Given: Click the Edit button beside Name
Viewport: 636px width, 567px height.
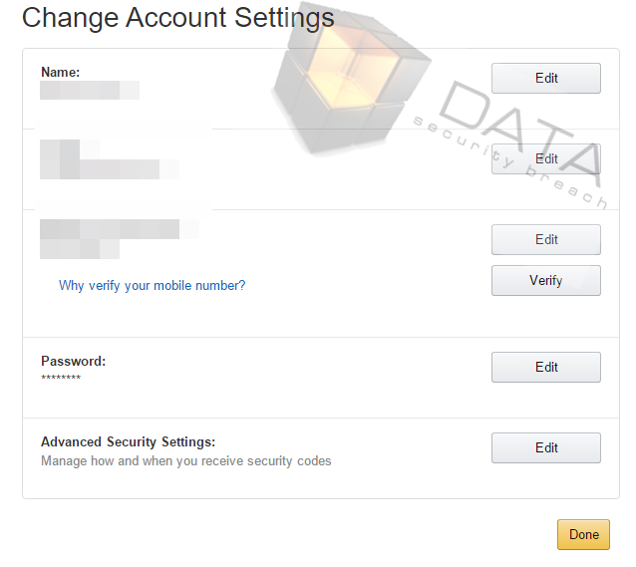Looking at the screenshot, I should pyautogui.click(x=546, y=78).
